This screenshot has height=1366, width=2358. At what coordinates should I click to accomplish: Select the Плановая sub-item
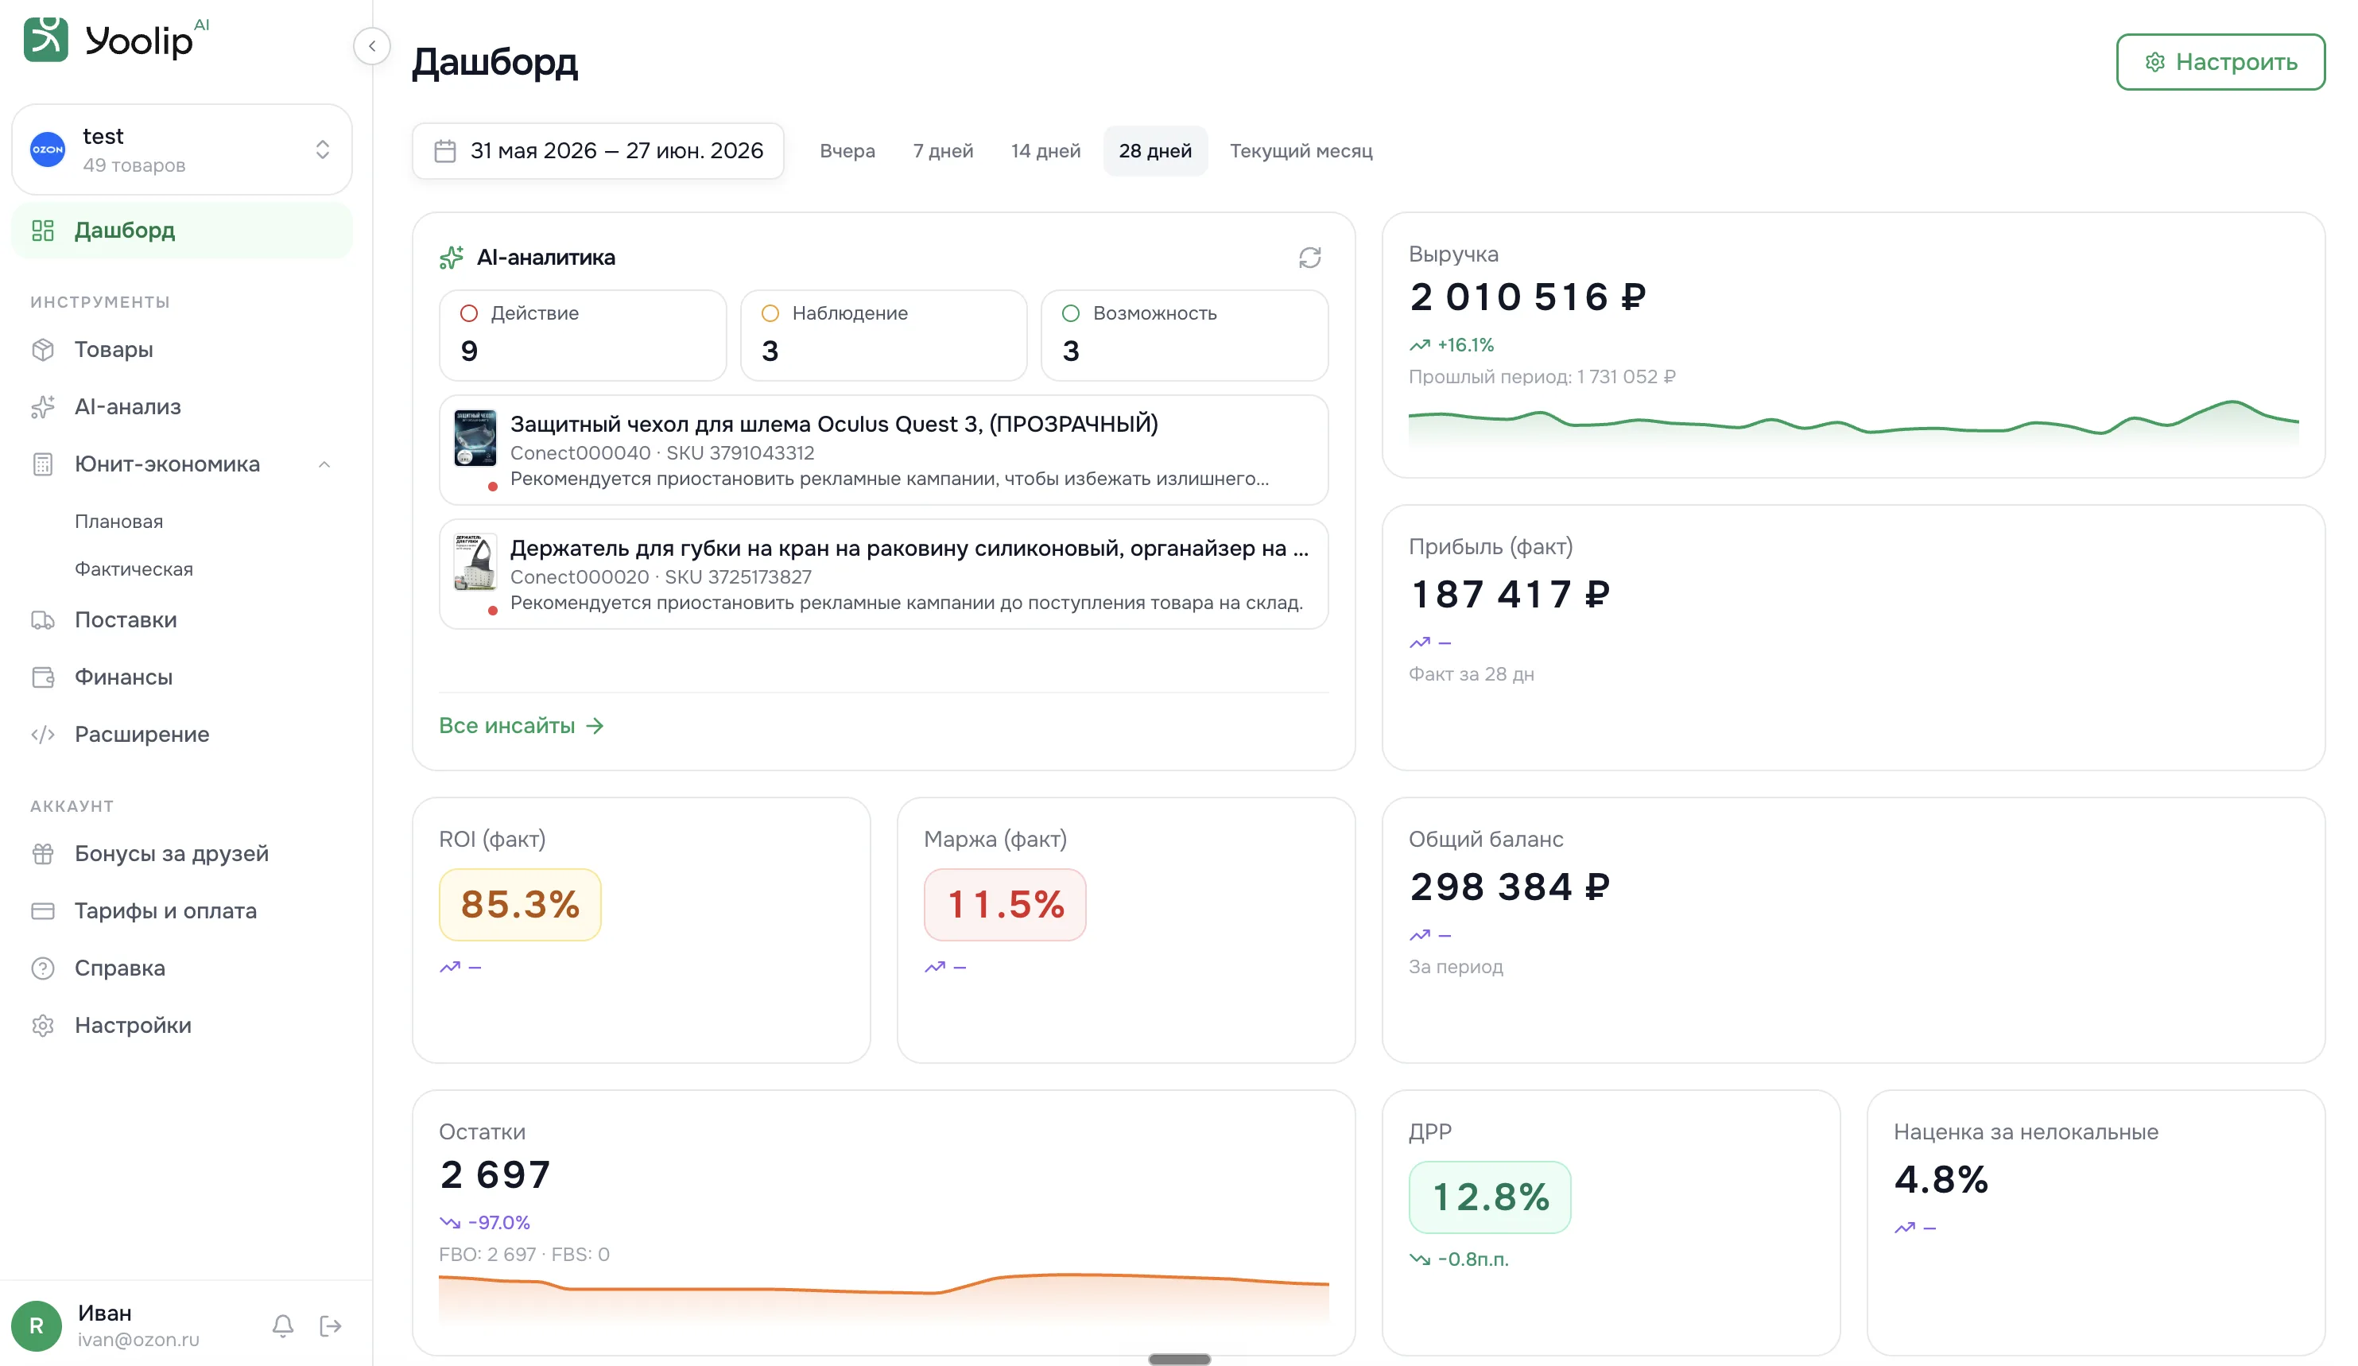click(x=118, y=521)
